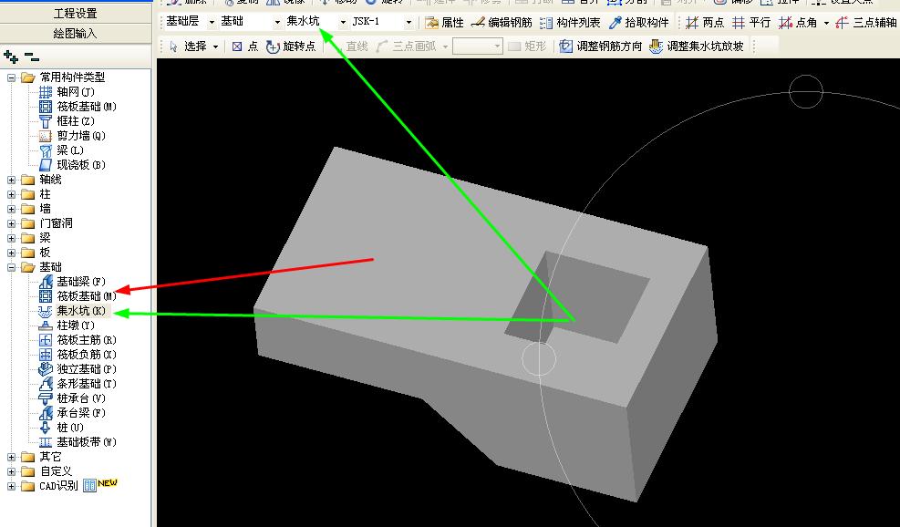The width and height of the screenshot is (900, 527).
Task: Expand the 其它 folder node
Action: (x=11, y=457)
